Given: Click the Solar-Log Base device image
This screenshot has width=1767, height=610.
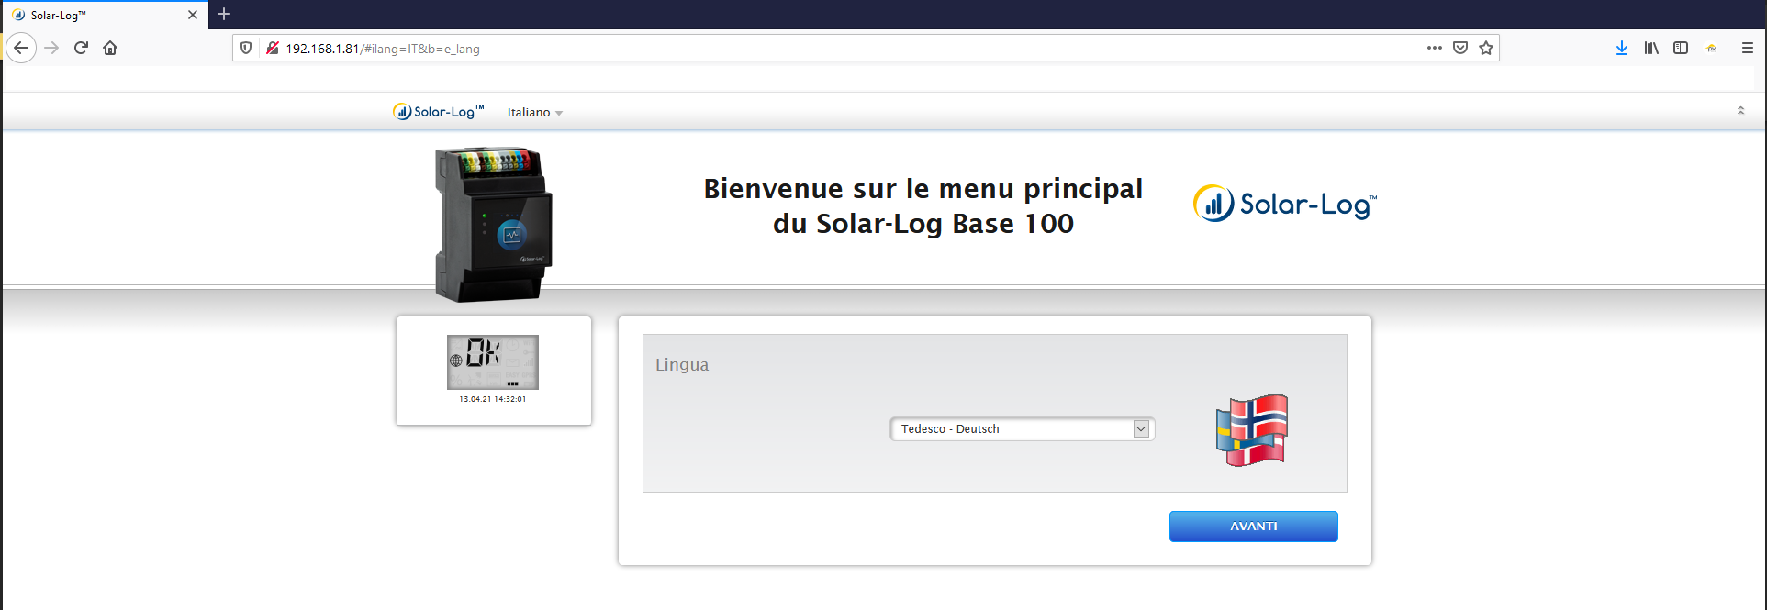Looking at the screenshot, I should coord(493,224).
